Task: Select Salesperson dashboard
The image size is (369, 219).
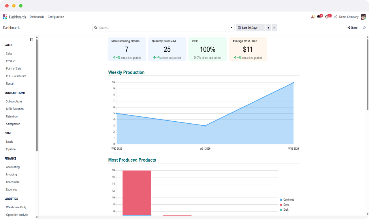Action: [13, 124]
